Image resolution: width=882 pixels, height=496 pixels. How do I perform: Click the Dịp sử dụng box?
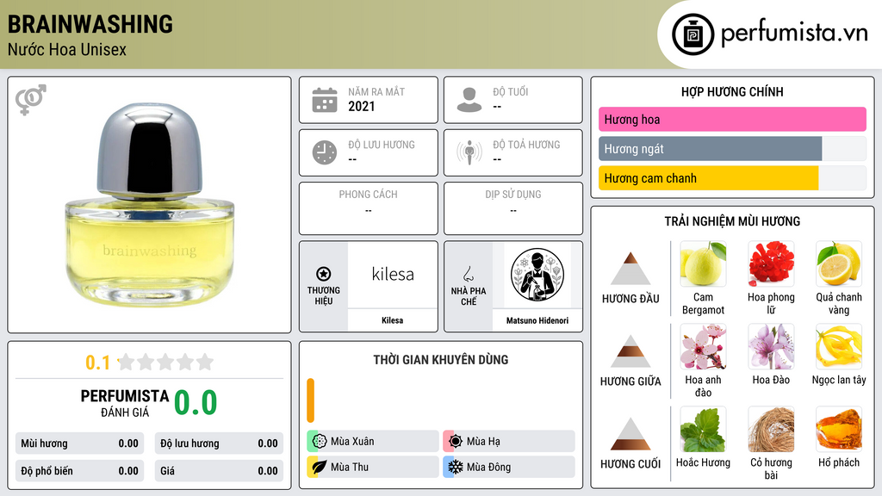(x=513, y=208)
